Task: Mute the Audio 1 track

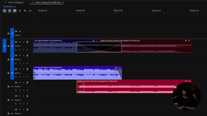Action: tap(20, 42)
